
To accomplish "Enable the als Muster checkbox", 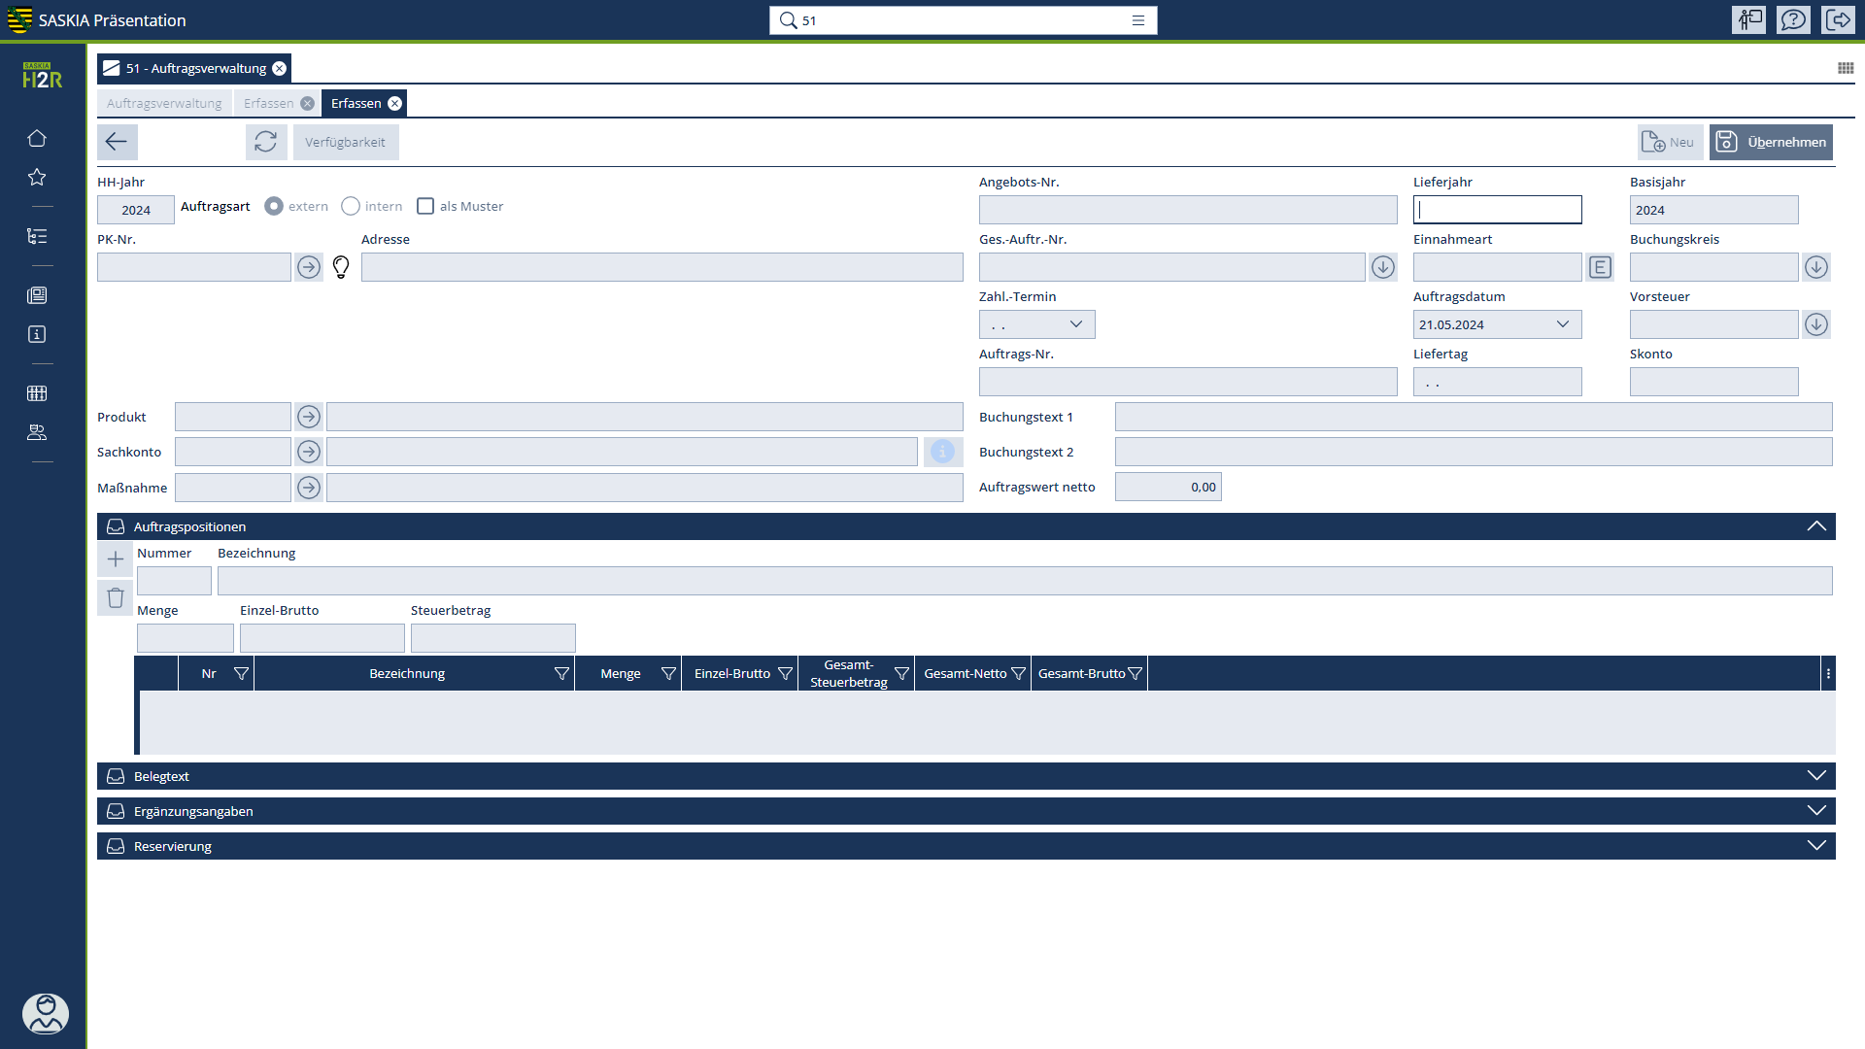I will coord(425,206).
